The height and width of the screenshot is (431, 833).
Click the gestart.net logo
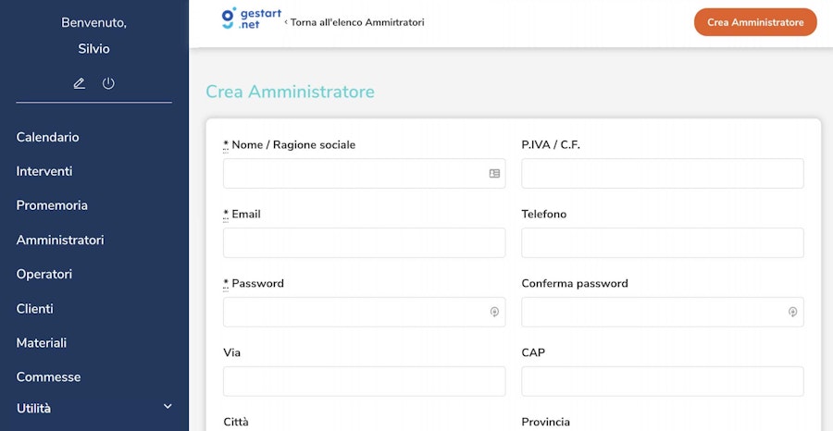241,19
